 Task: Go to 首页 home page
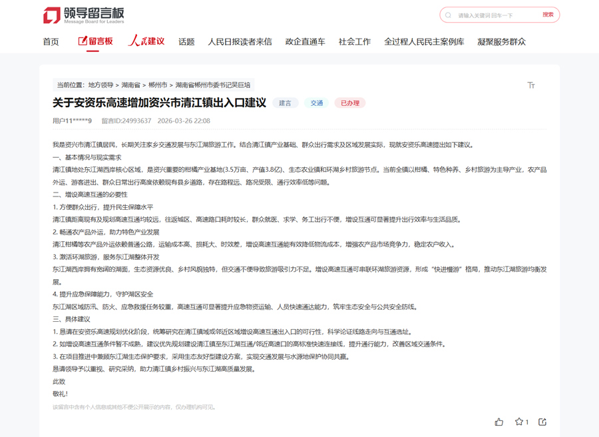51,42
